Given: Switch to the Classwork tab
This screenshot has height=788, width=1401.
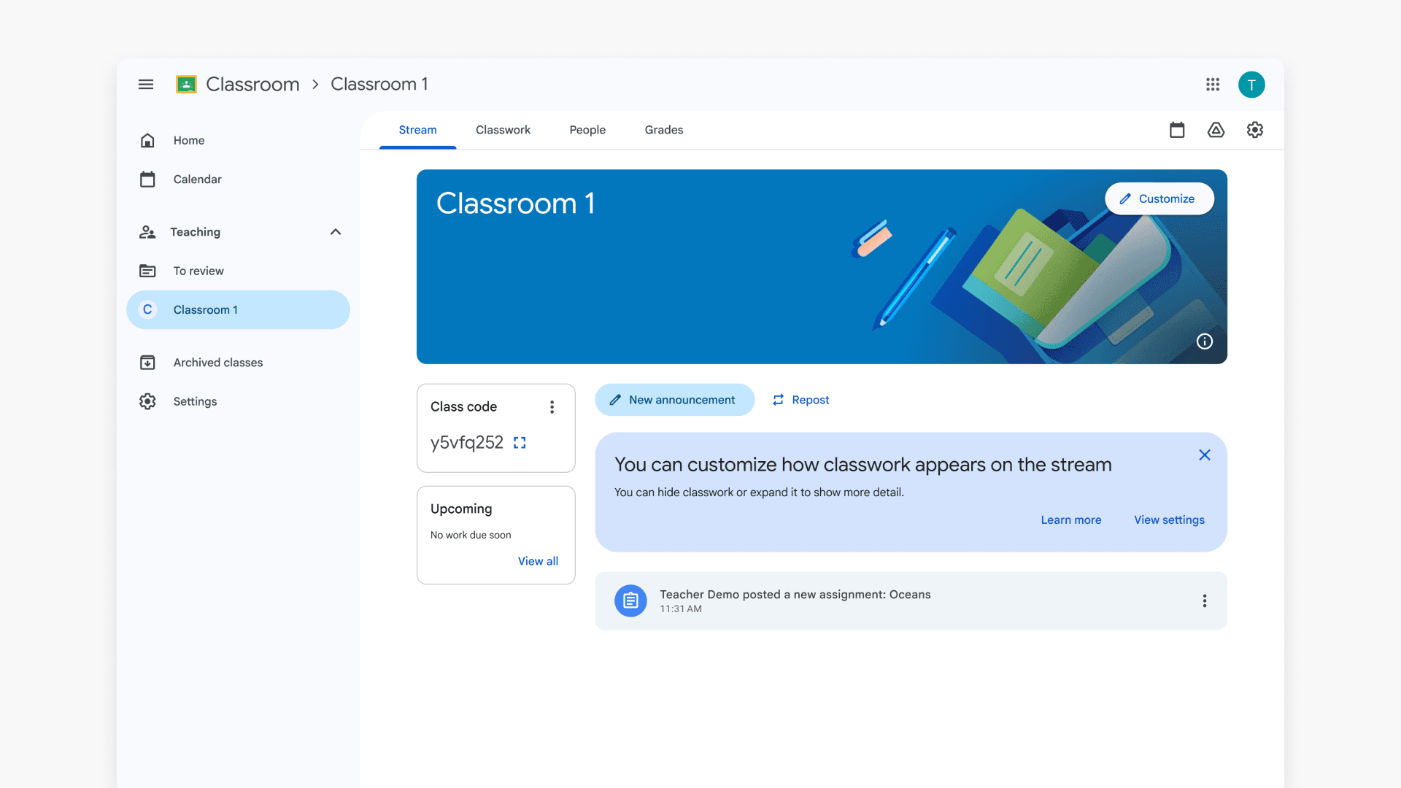Looking at the screenshot, I should click(503, 130).
